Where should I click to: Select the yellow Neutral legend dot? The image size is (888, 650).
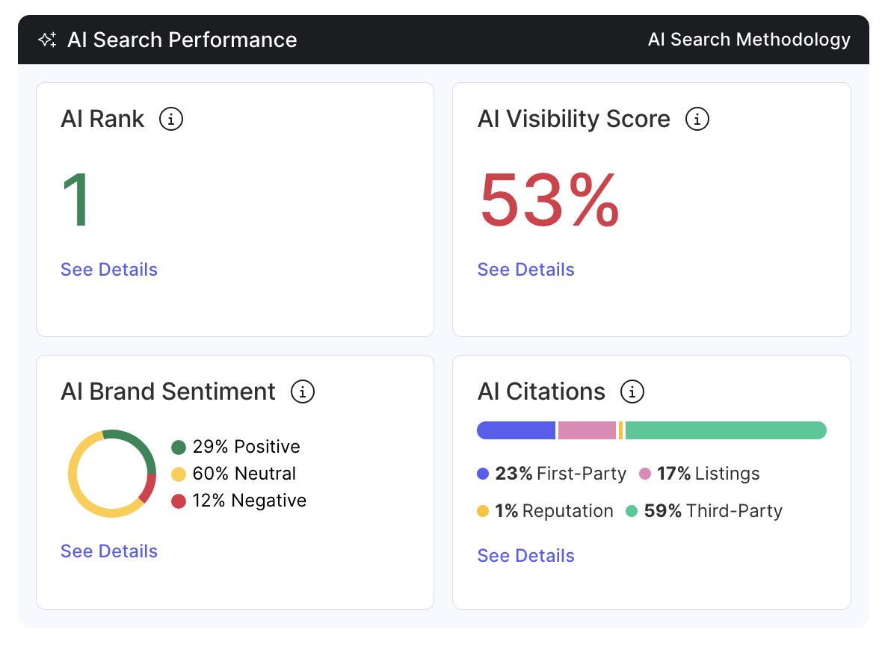click(179, 474)
